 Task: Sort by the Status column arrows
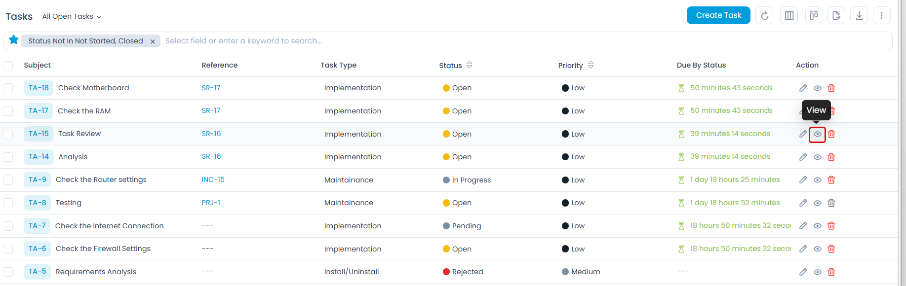tap(469, 65)
